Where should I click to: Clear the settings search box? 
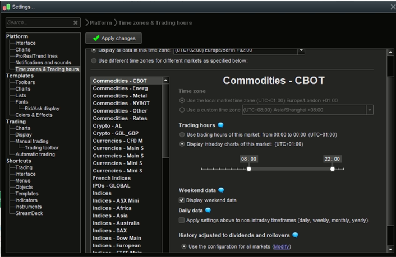(76, 22)
